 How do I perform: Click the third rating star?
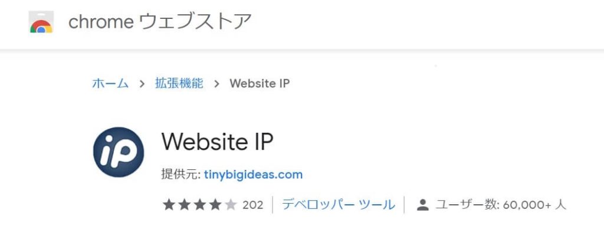point(199,205)
